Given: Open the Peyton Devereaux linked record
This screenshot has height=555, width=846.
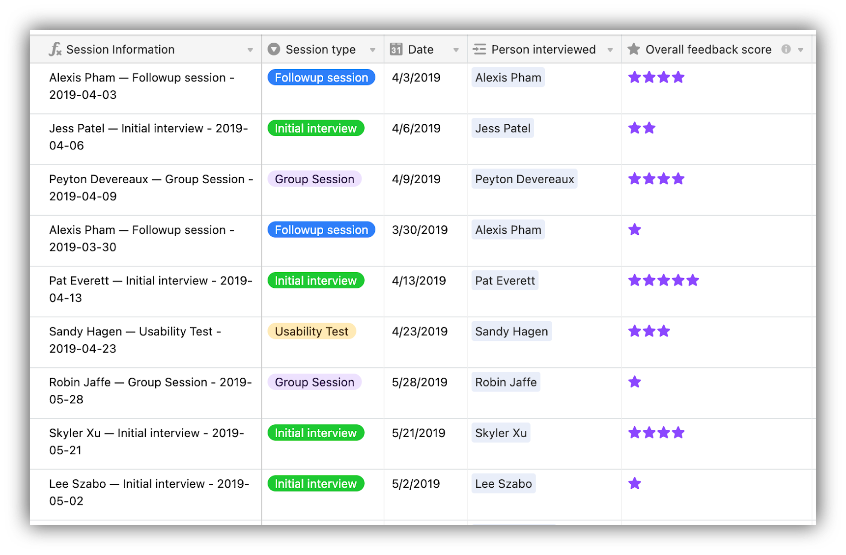Looking at the screenshot, I should (524, 179).
